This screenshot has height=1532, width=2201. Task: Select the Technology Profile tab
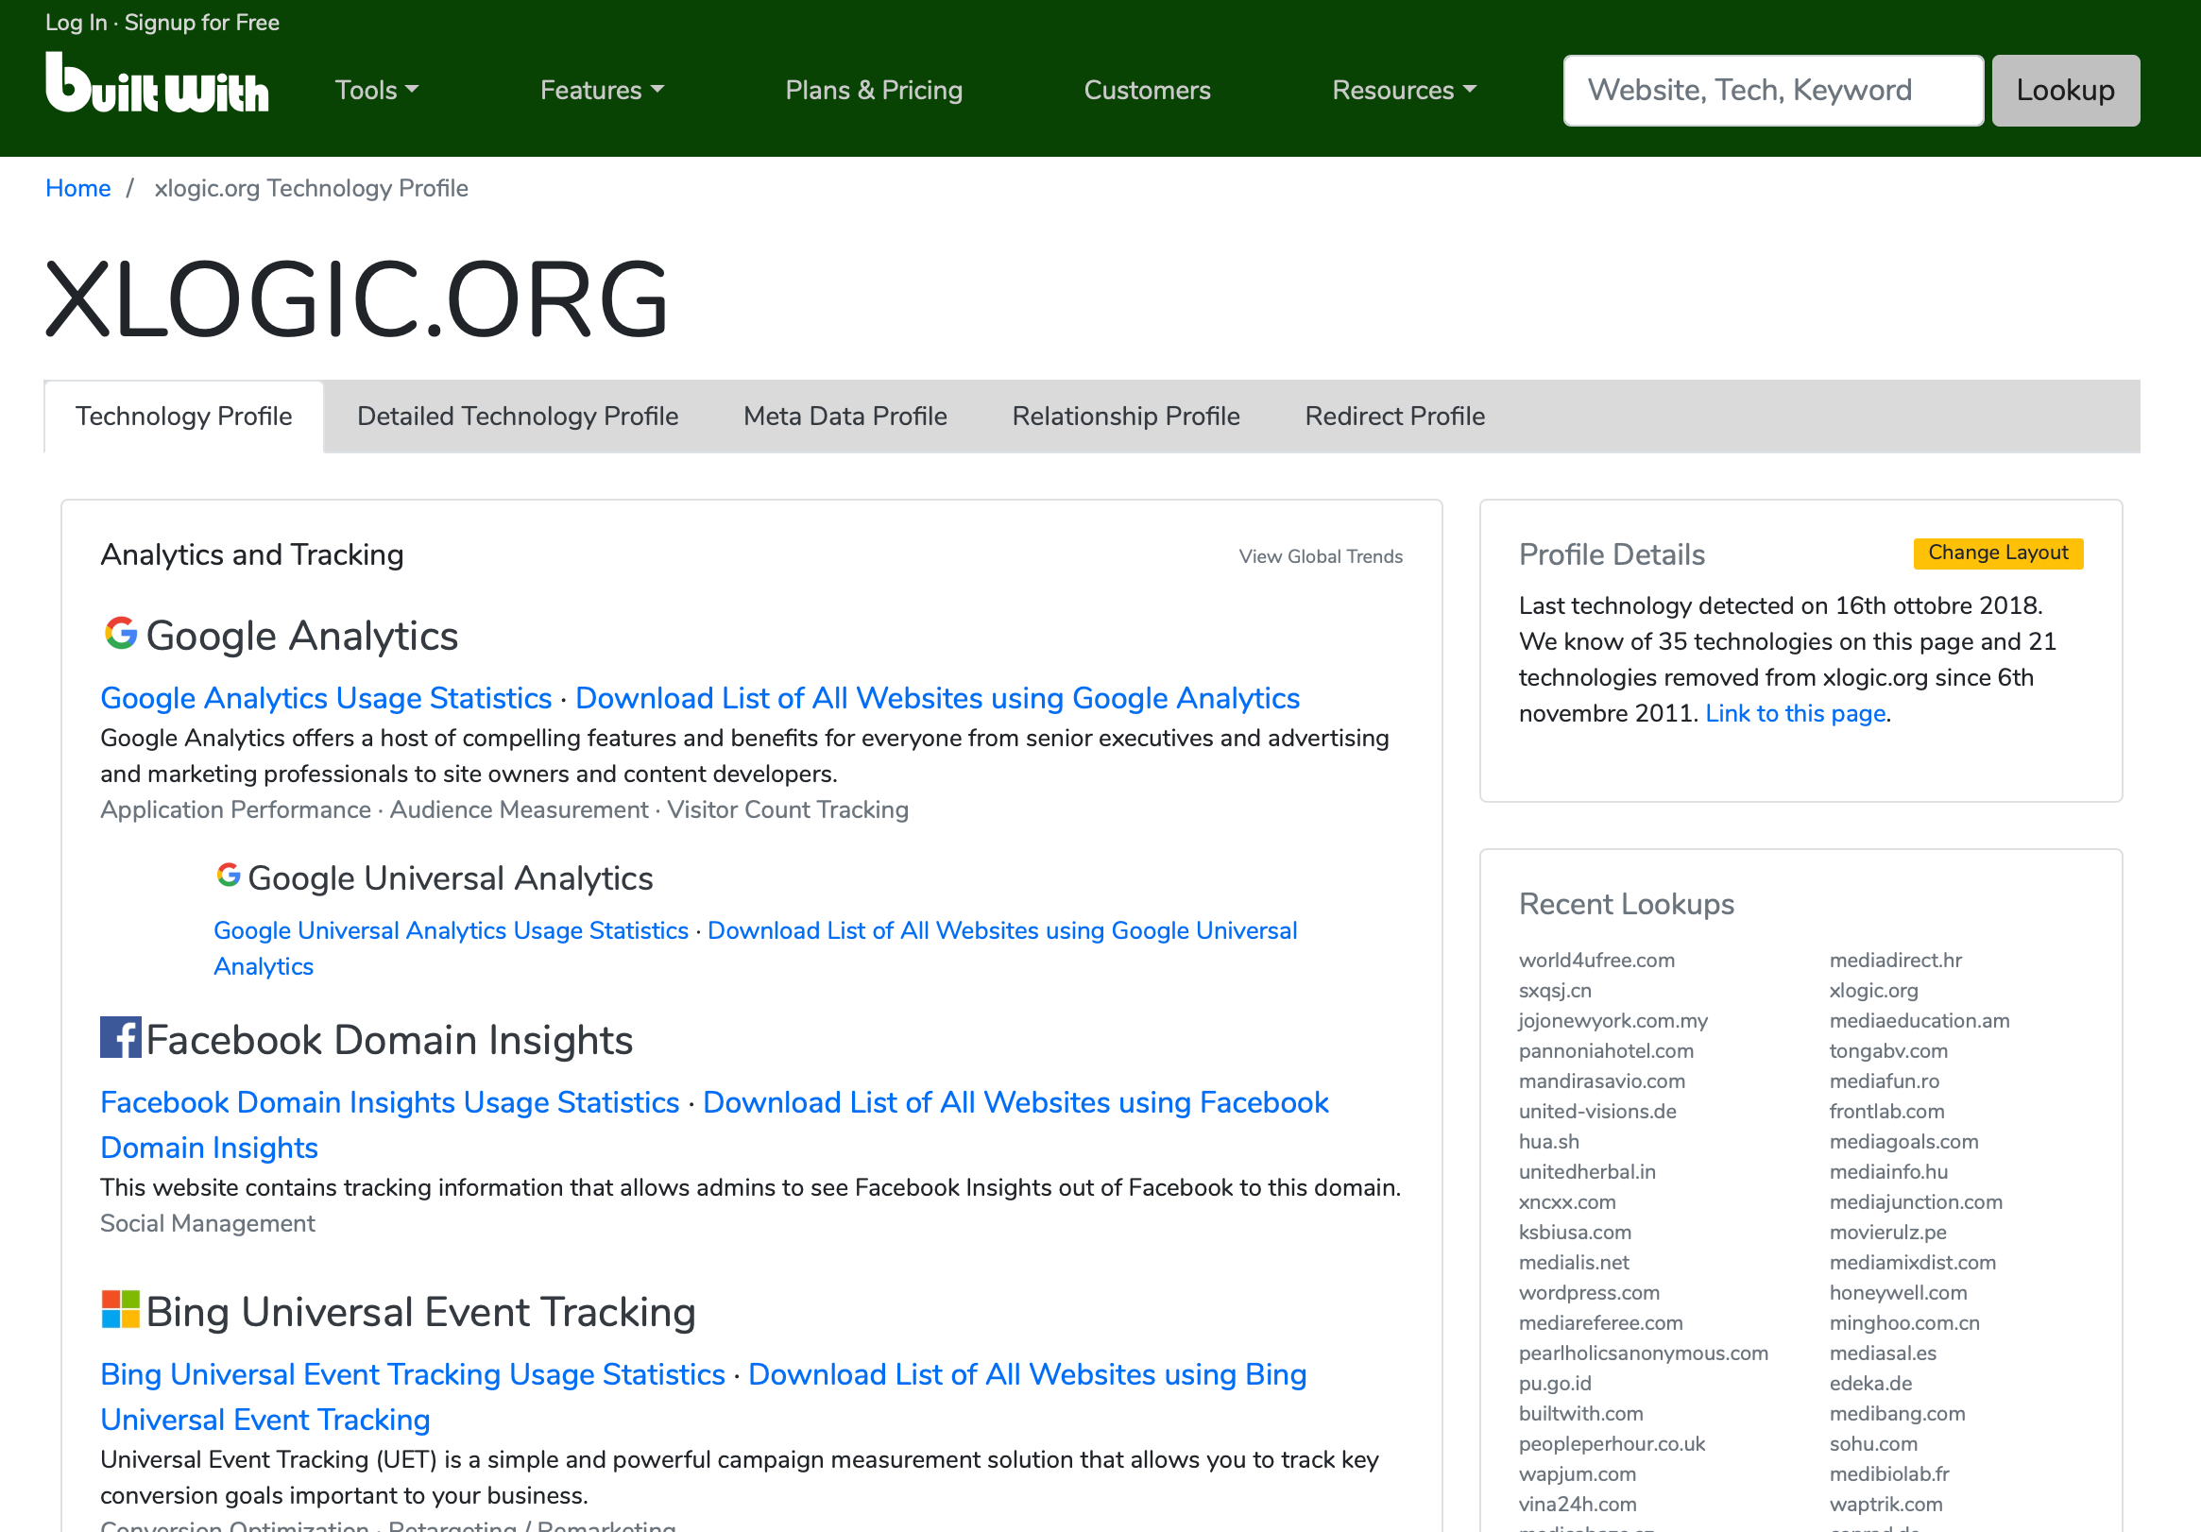(184, 417)
